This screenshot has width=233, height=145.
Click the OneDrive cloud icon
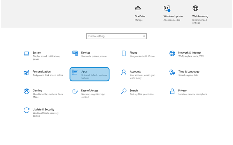(x=138, y=8)
